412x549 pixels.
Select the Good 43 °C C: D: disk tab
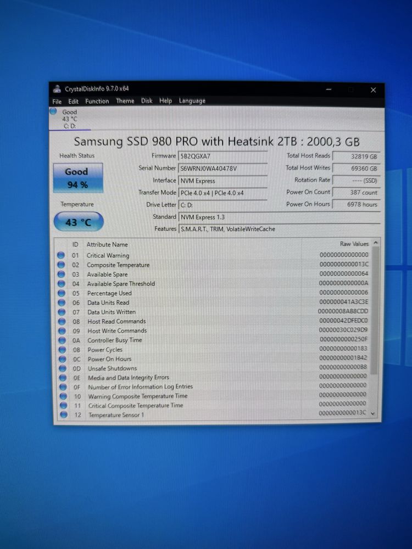point(69,119)
